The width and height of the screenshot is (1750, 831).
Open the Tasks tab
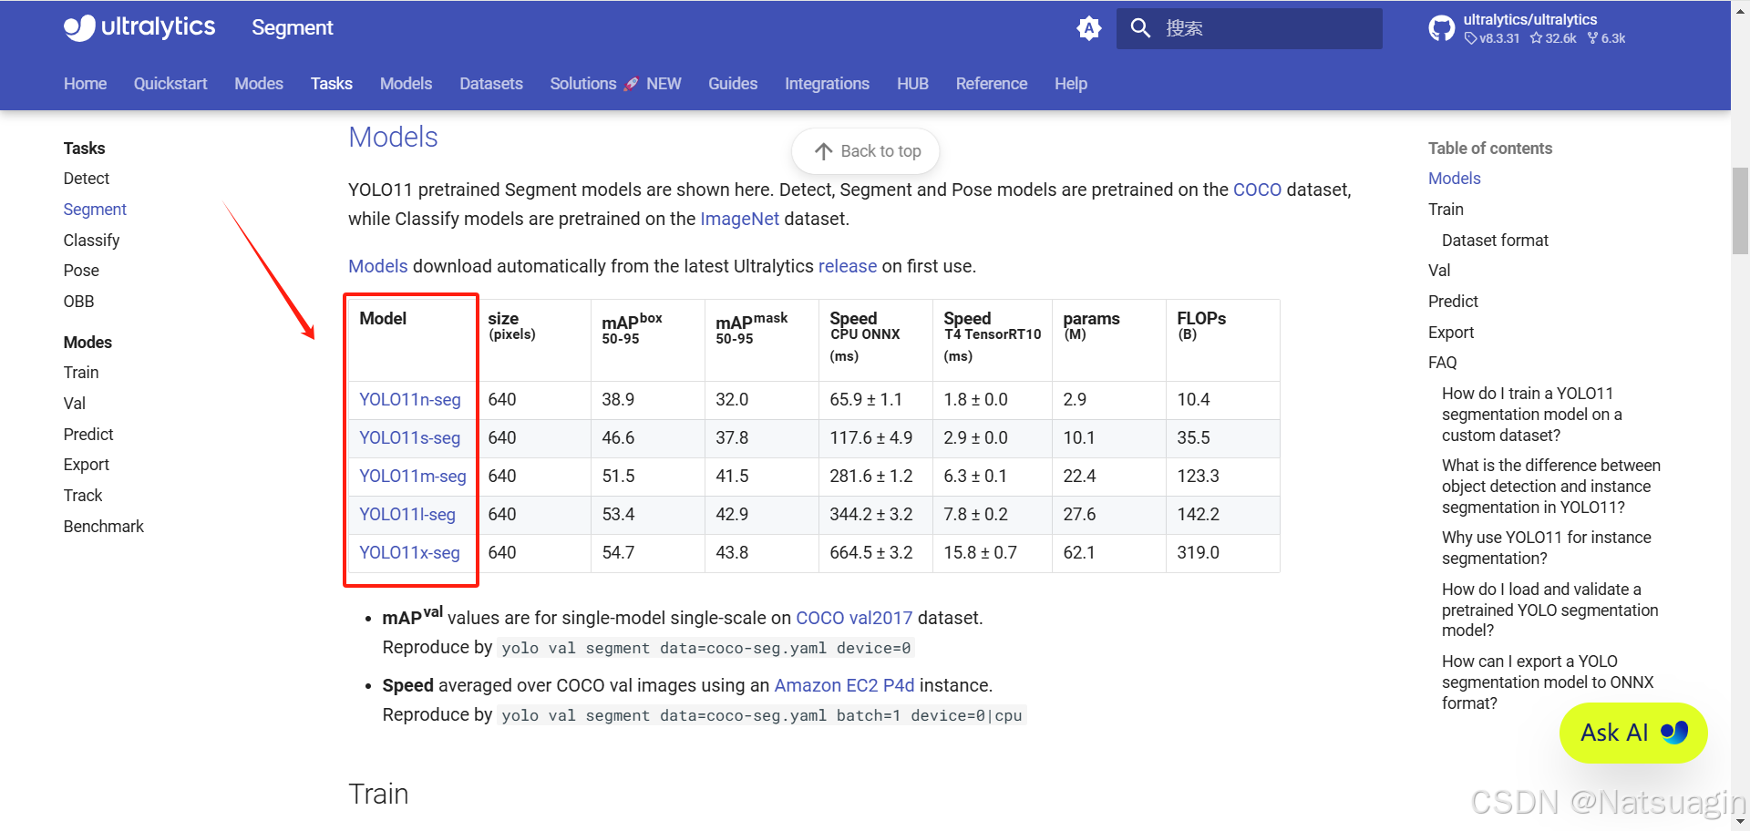coord(331,84)
